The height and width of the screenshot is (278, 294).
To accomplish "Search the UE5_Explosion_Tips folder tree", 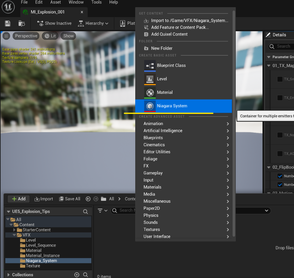I will (86, 211).
